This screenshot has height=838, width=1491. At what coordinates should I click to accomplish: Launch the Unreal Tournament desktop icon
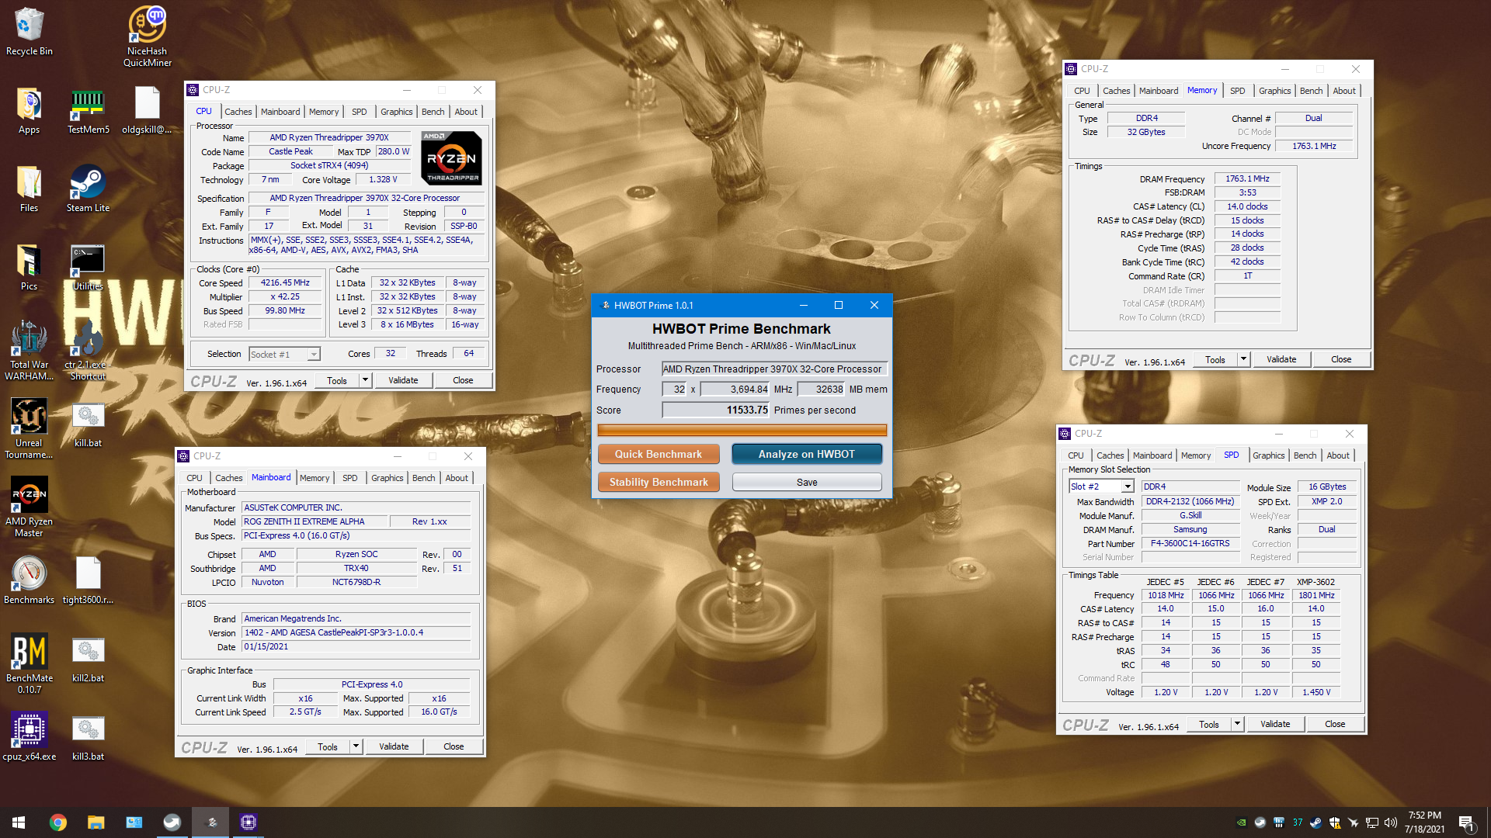[x=29, y=429]
